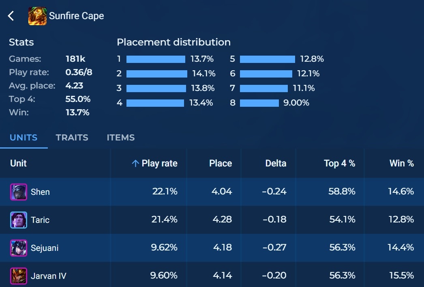Click the Play rate sort arrow

[x=135, y=164]
